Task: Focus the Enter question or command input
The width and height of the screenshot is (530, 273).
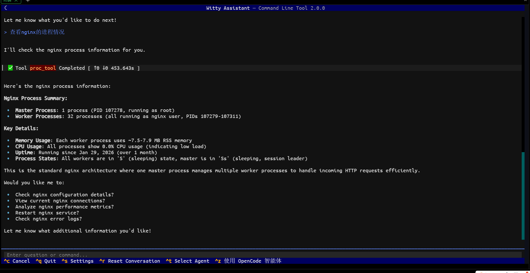Action: click(x=263, y=255)
